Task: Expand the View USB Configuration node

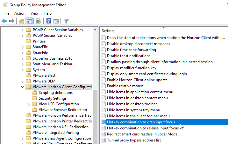Action: point(28,104)
